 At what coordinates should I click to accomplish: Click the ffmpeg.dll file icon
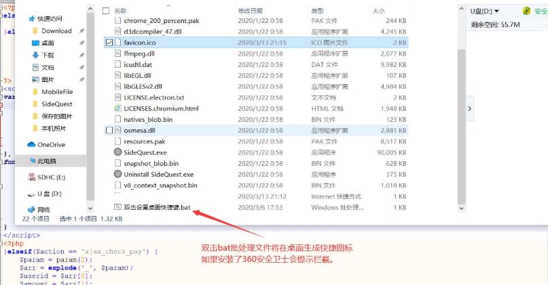tap(117, 53)
